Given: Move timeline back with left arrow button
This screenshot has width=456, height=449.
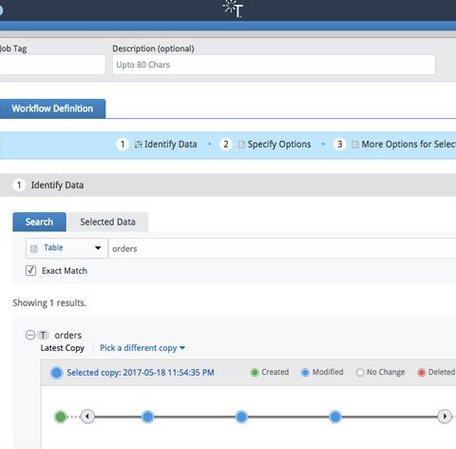Looking at the screenshot, I should coord(87,416).
